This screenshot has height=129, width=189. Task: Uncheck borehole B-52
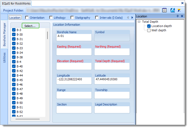coord(14,112)
